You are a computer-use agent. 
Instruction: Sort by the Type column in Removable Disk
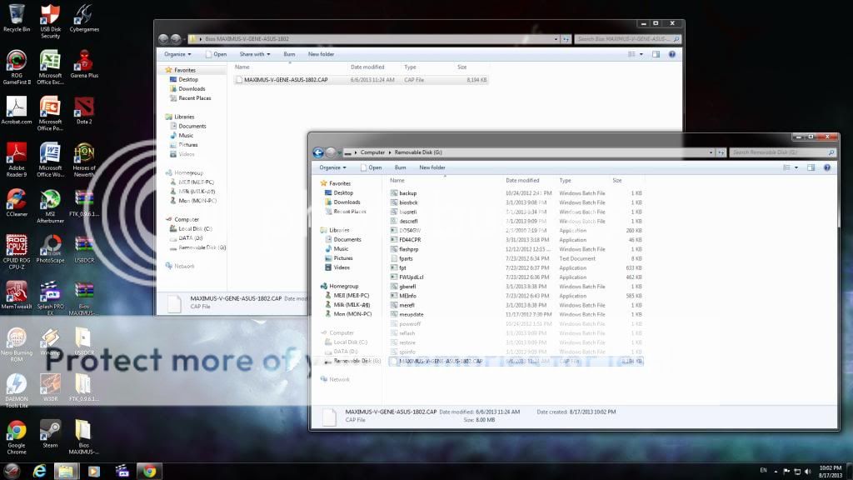pyautogui.click(x=566, y=180)
